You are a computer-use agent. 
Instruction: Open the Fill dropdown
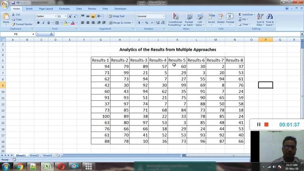point(243,19)
